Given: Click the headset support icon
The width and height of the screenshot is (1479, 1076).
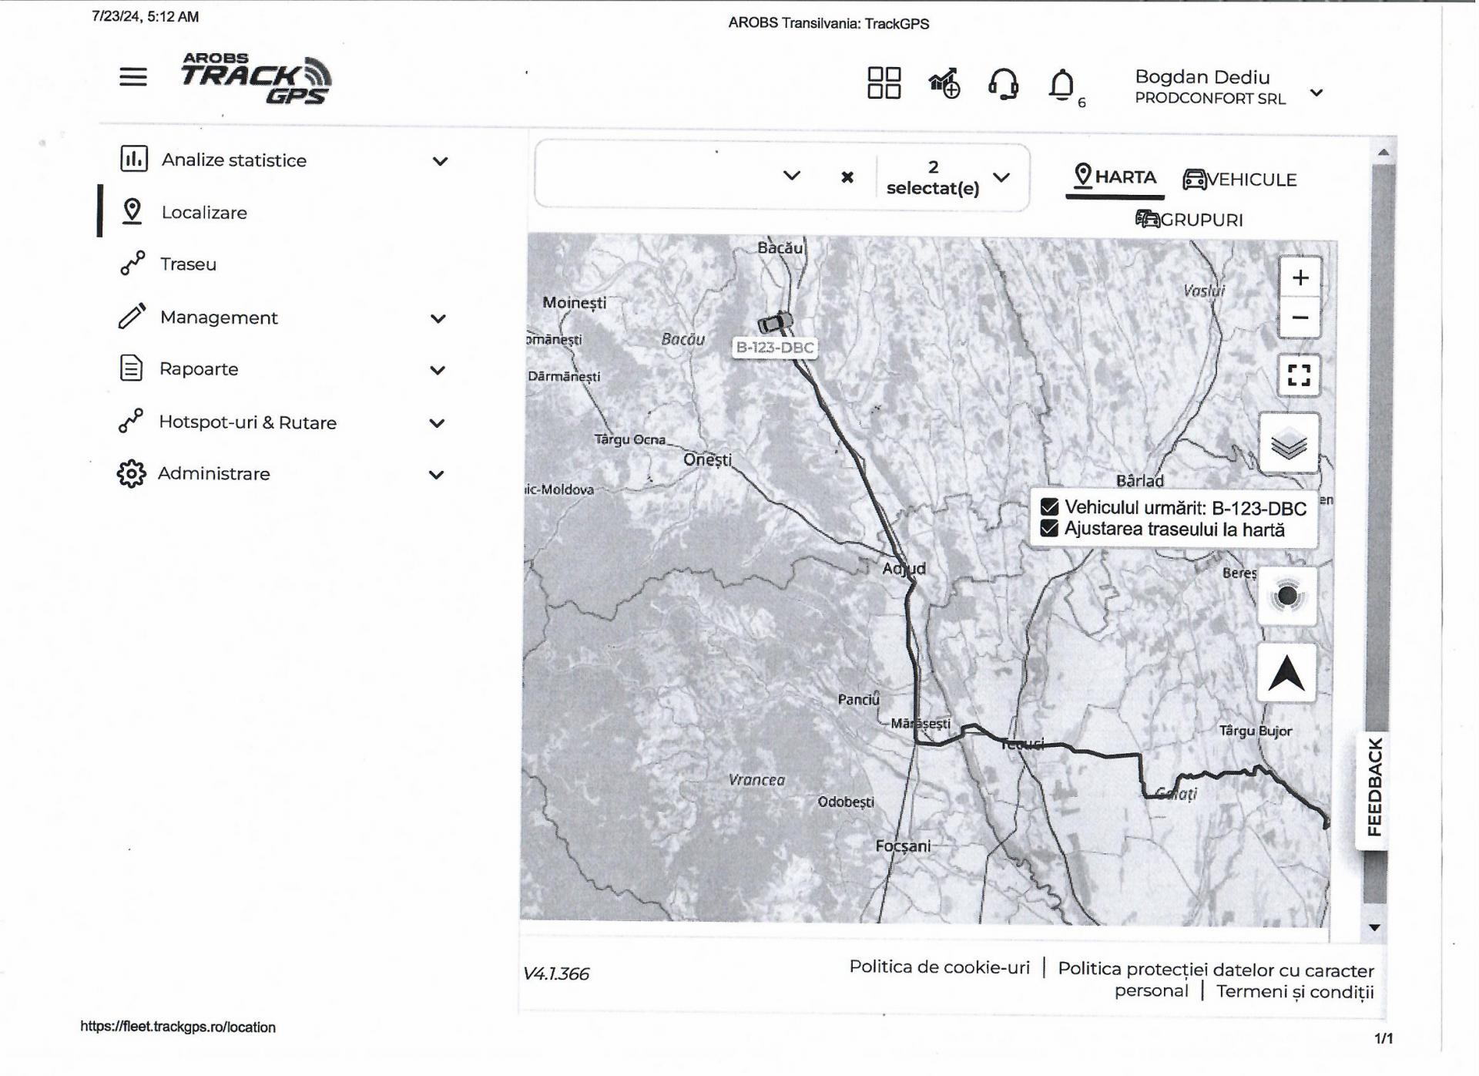Looking at the screenshot, I should (x=1003, y=84).
